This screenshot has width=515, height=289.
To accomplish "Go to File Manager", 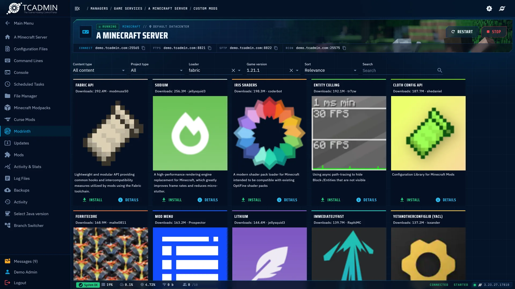I will (x=35, y=96).
